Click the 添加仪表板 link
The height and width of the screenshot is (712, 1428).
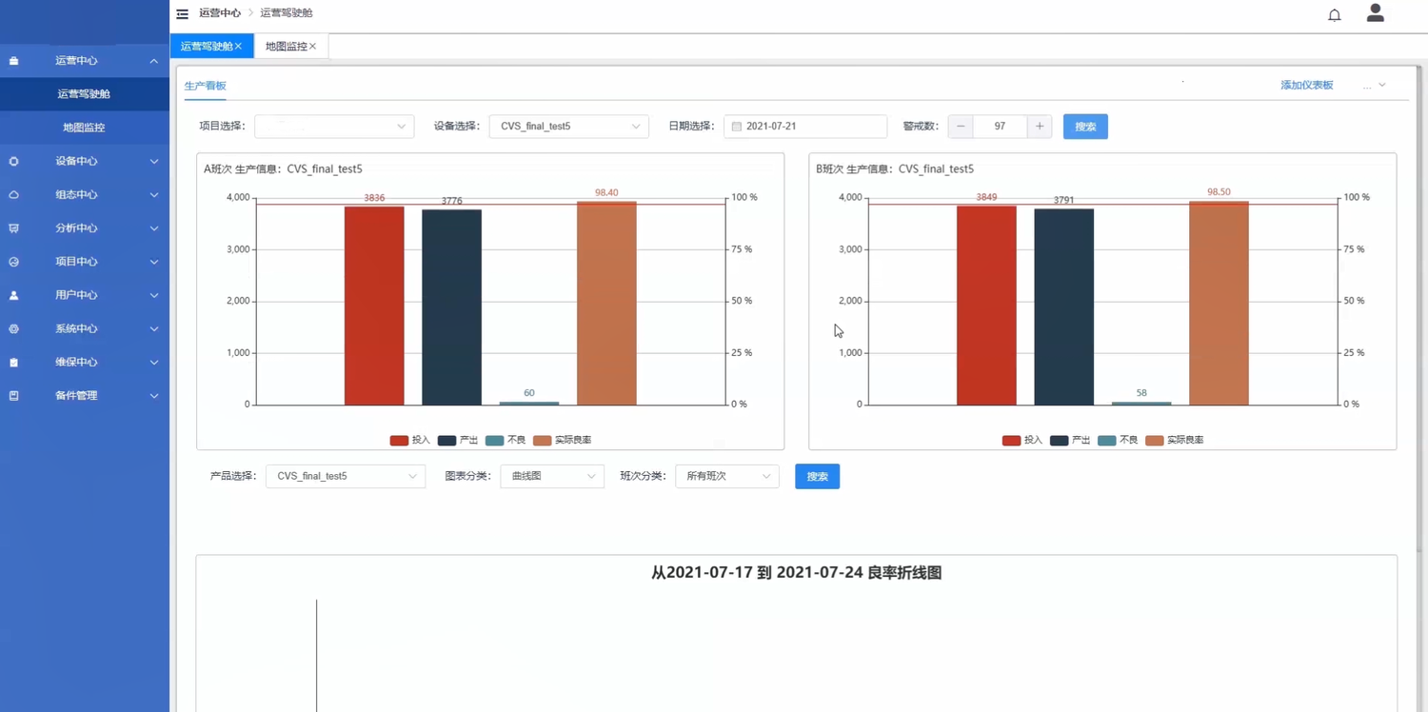pos(1306,86)
